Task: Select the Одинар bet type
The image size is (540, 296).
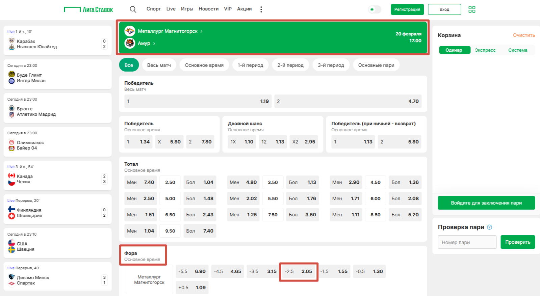Action: [454, 50]
